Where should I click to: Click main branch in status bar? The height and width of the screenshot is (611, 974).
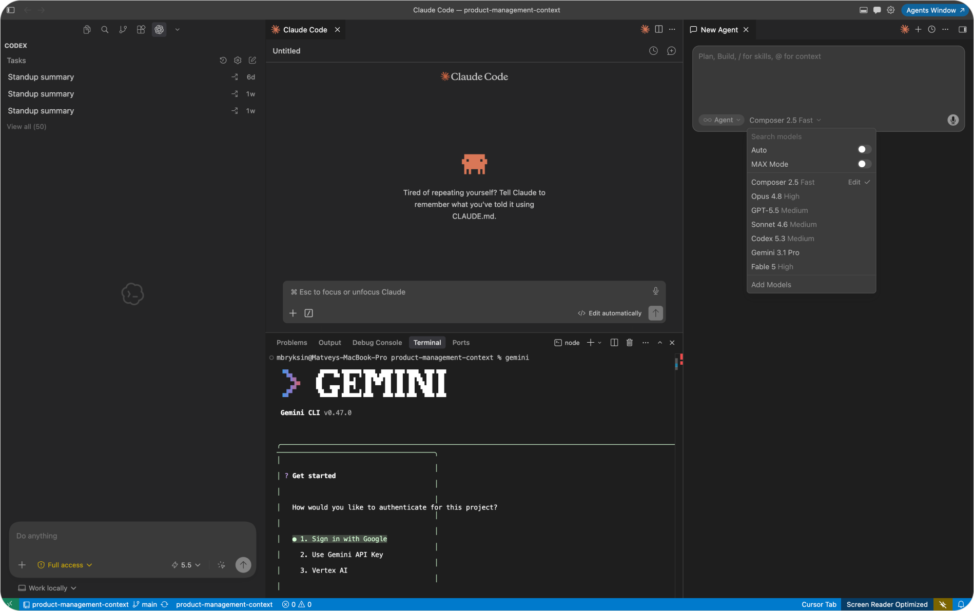click(145, 604)
